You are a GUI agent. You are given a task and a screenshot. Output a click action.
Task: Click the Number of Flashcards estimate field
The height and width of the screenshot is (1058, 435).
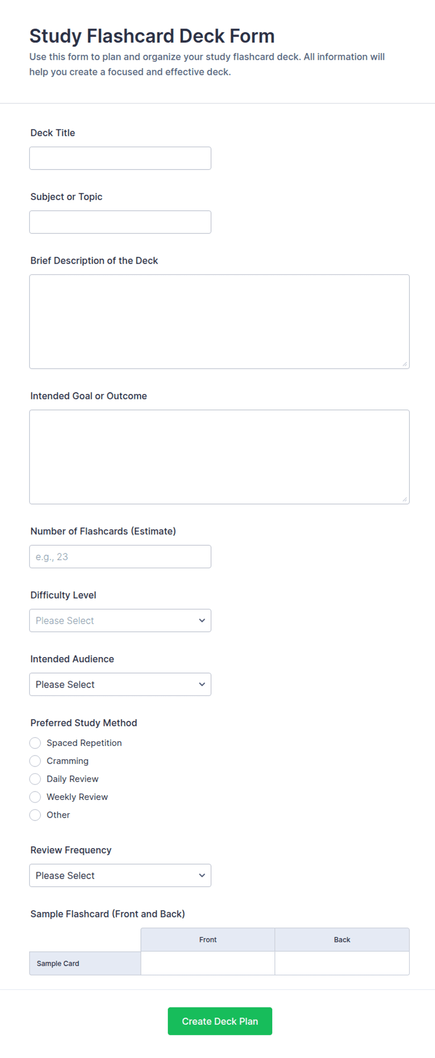120,557
